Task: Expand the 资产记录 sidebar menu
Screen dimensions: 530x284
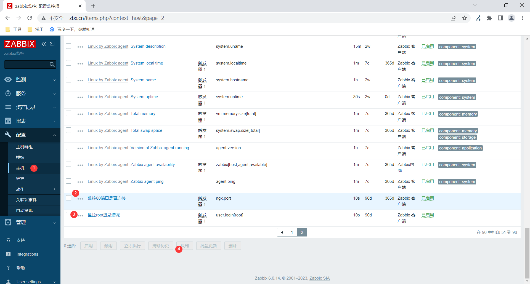Action: pos(30,107)
